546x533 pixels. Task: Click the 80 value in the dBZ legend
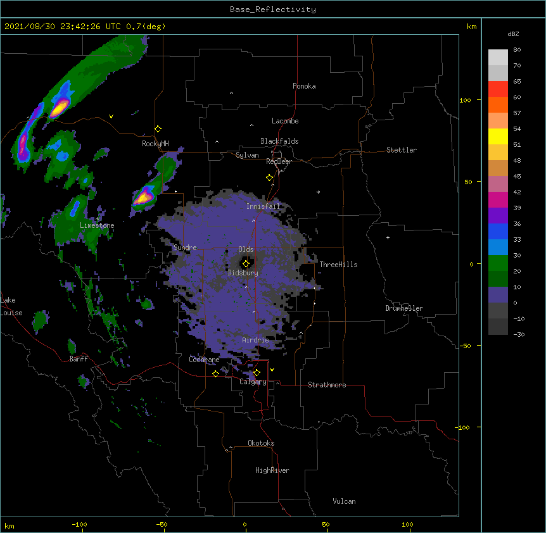(x=517, y=50)
